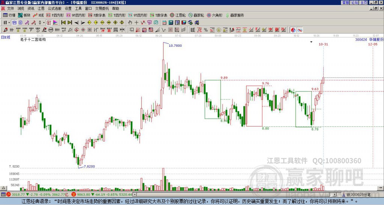The image size is (384, 205).
Task: Open the 公式选股 menu
Action: pos(55,9)
